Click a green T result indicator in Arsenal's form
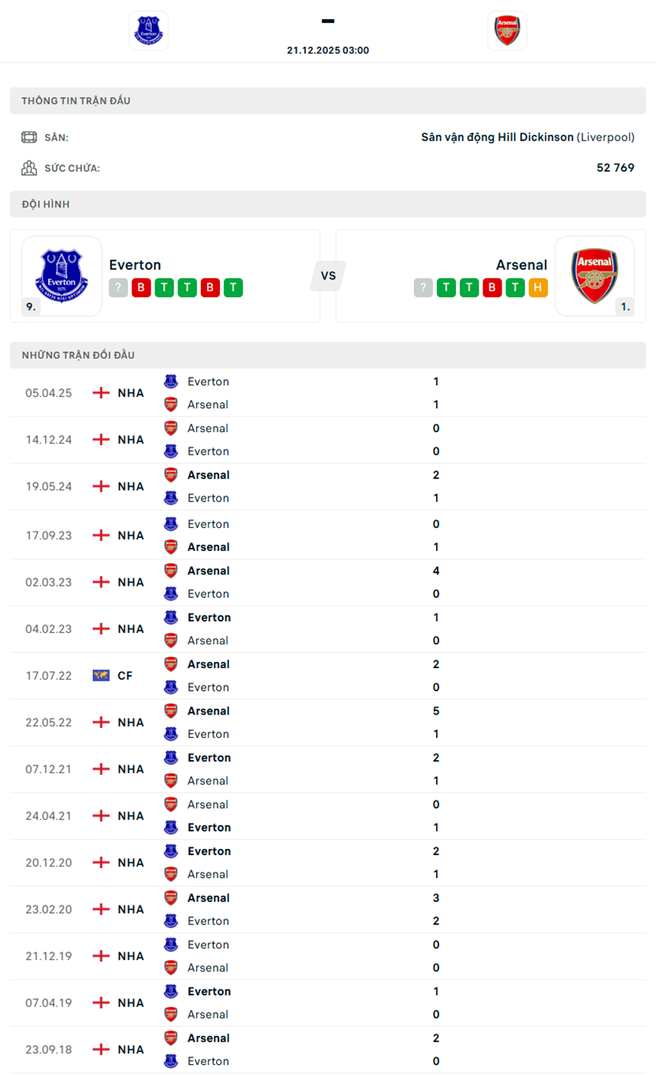This screenshot has height=1075, width=656. (x=445, y=287)
